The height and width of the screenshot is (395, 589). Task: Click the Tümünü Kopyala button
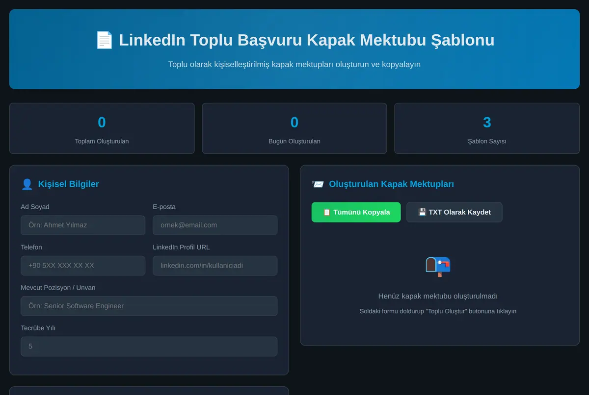(x=356, y=212)
